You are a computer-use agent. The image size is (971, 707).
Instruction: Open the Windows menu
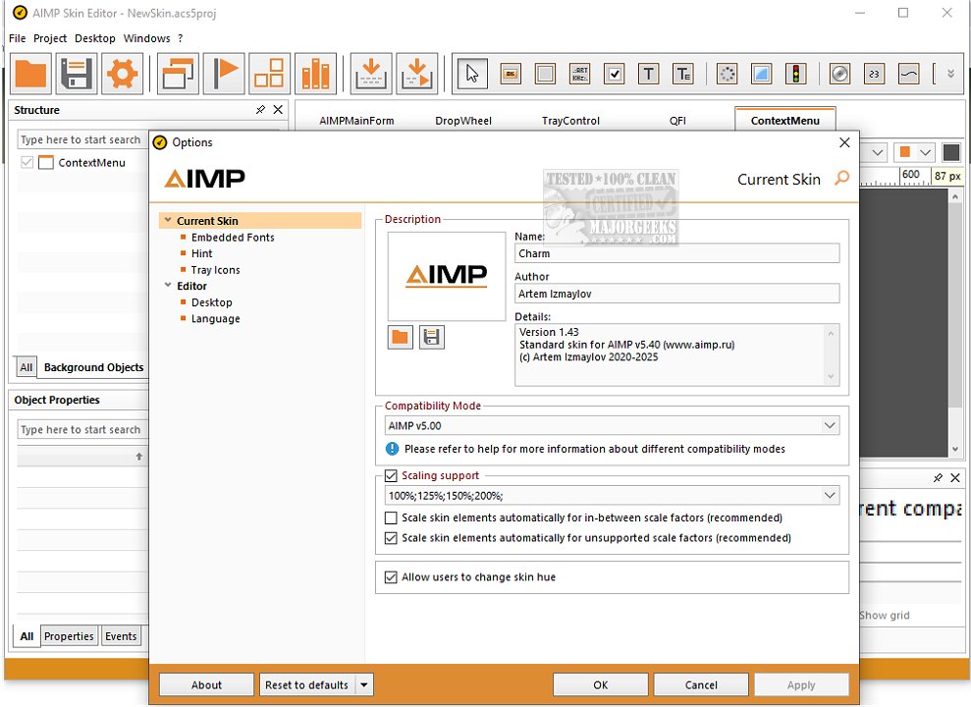click(146, 38)
